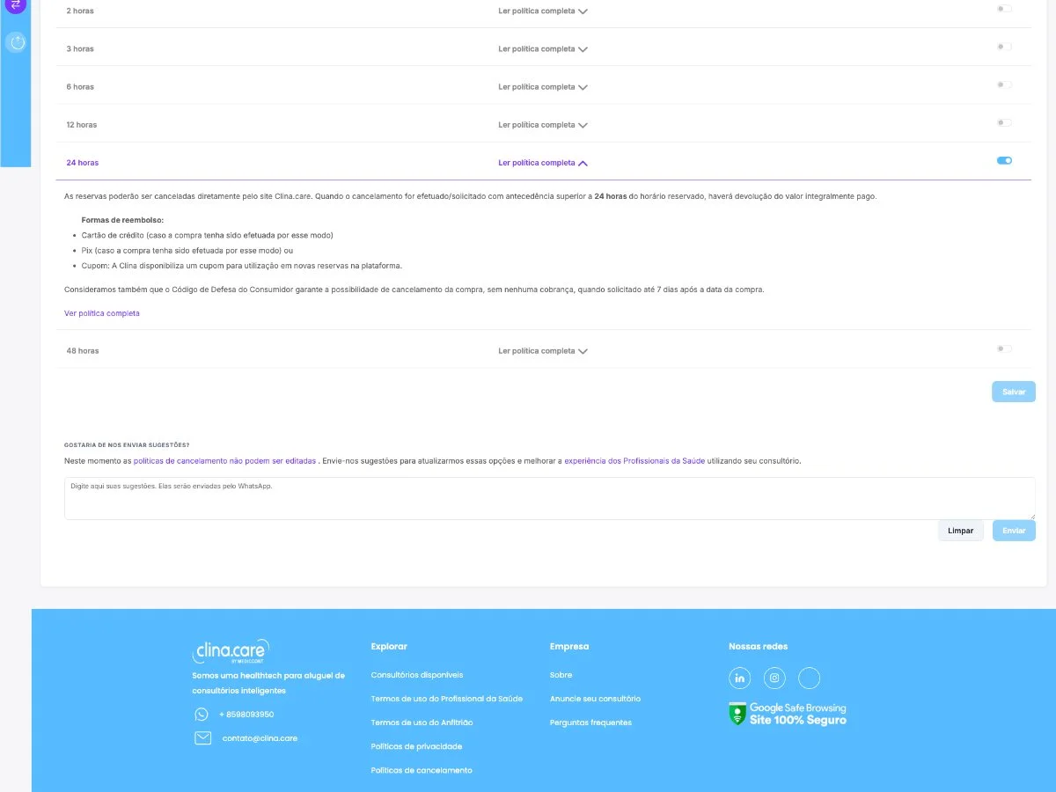Enable the 48 horas policy toggle
Image resolution: width=1056 pixels, height=792 pixels.
[x=1004, y=348]
